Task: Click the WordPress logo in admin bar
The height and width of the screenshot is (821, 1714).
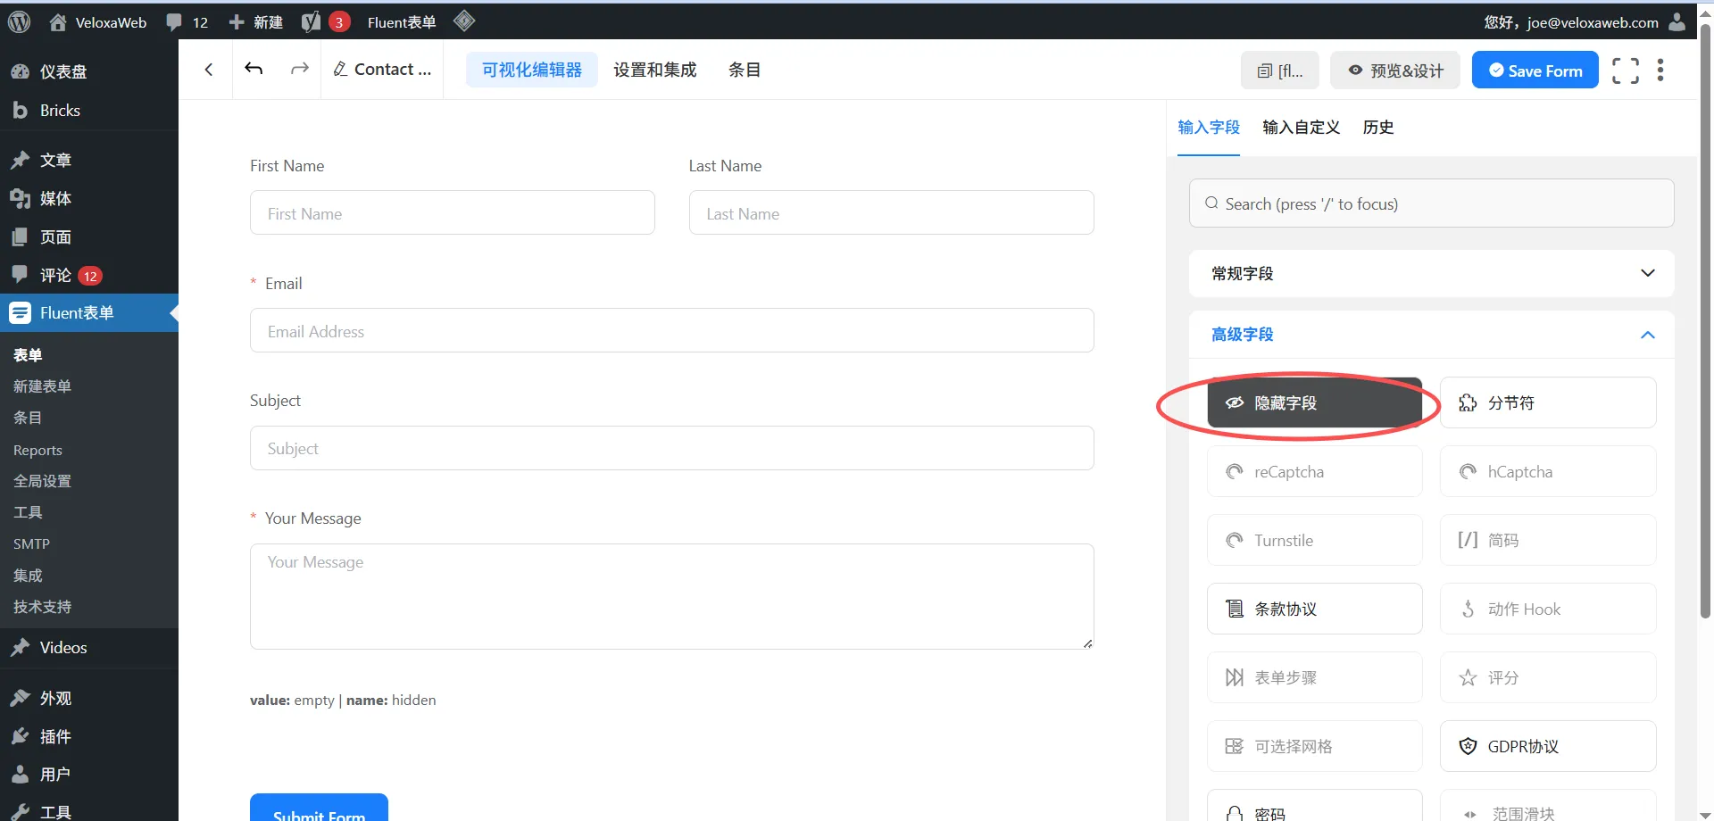Action: click(x=20, y=22)
